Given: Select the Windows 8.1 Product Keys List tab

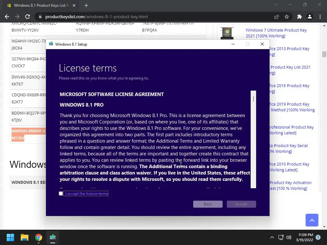Looking at the screenshot, I should point(41,5).
